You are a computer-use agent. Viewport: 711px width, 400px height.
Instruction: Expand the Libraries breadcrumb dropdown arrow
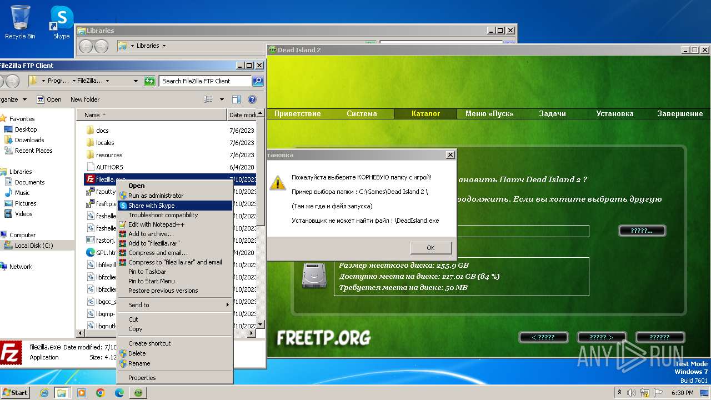click(x=164, y=46)
